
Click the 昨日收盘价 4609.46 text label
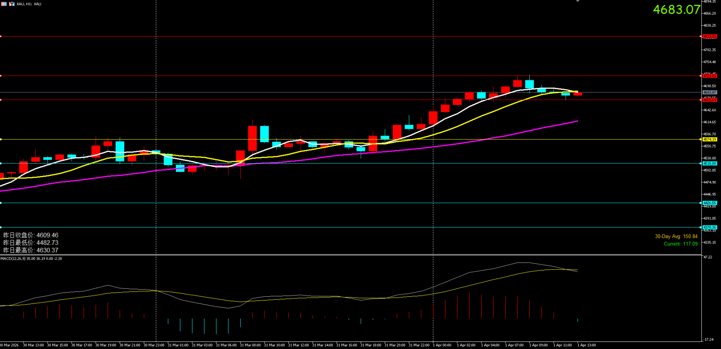tap(31, 235)
